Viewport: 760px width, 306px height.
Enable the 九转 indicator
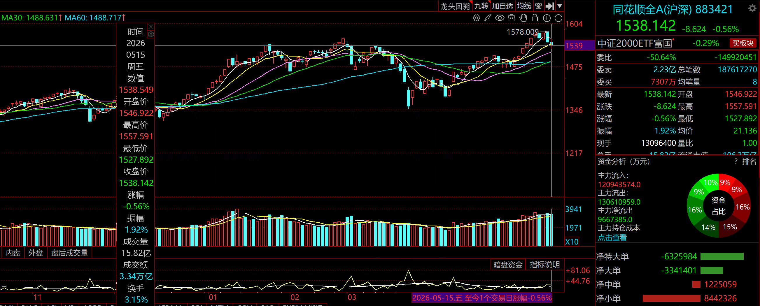tap(481, 6)
